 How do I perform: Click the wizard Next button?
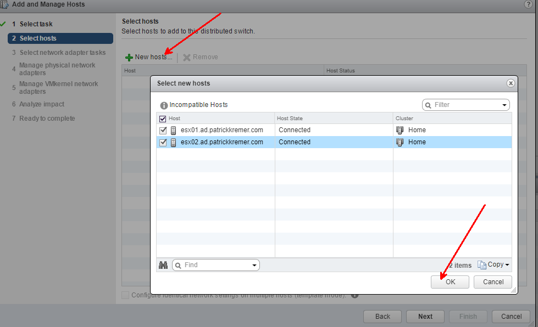click(425, 317)
